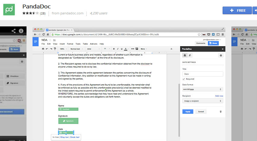Click the insert comment icon in toolbar
Viewport: 257px width, 141px height.
[137, 49]
